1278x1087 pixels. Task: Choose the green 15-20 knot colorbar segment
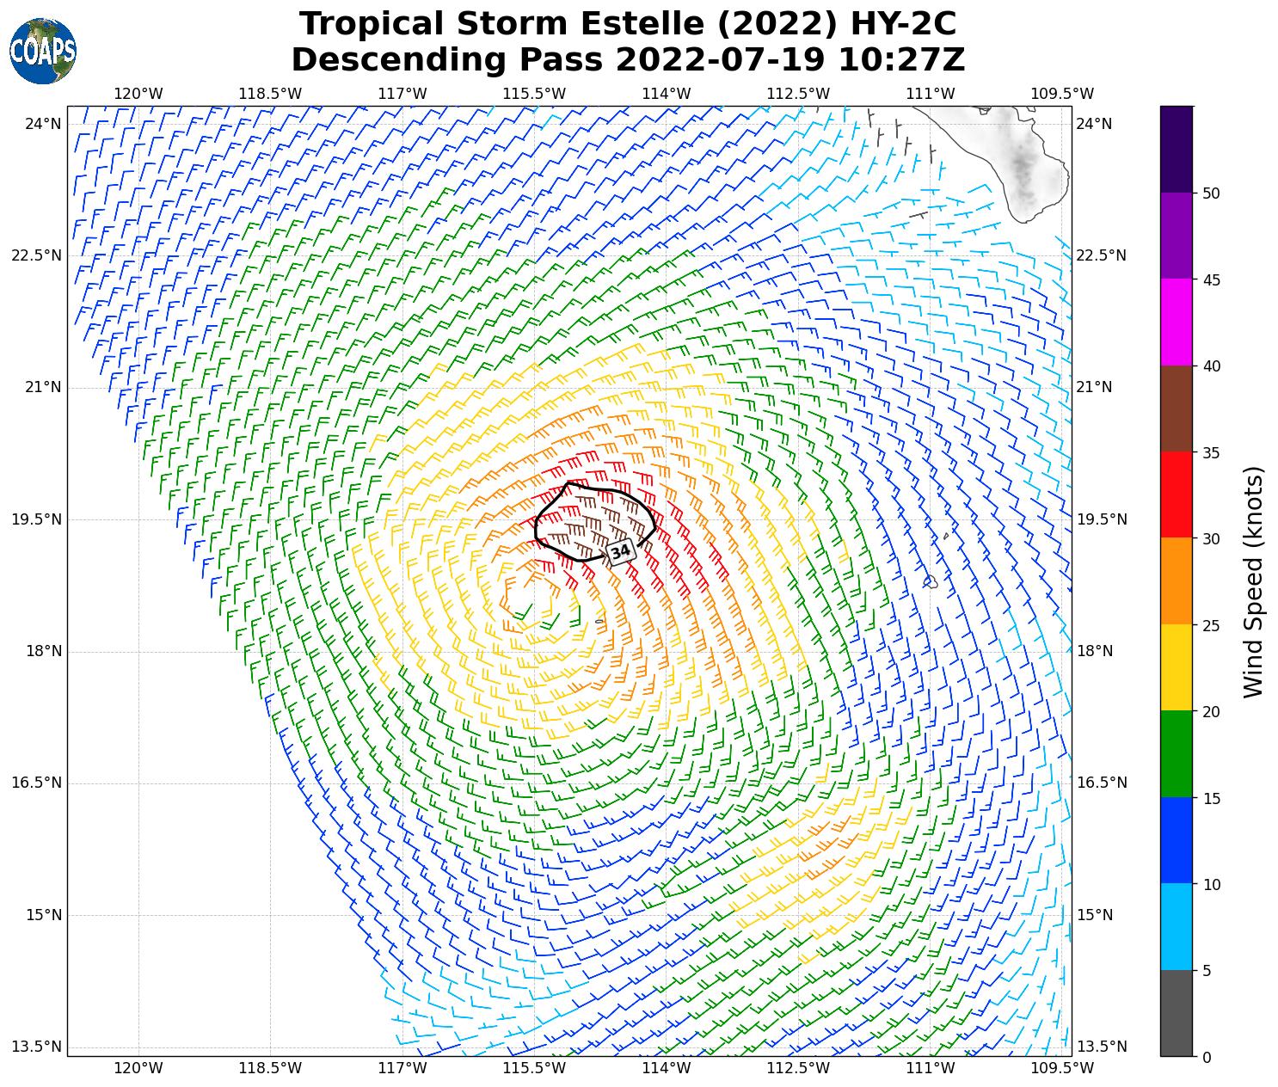(x=1176, y=754)
